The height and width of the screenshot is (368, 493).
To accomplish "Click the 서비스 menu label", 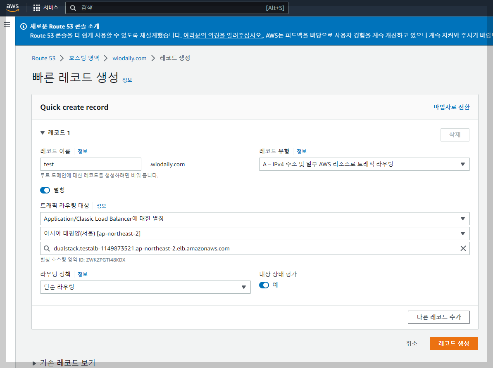I will [50, 8].
